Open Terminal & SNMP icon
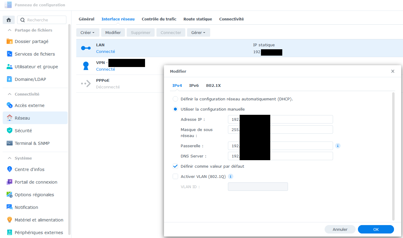Viewport: 403px width, 238px height. coord(10,143)
